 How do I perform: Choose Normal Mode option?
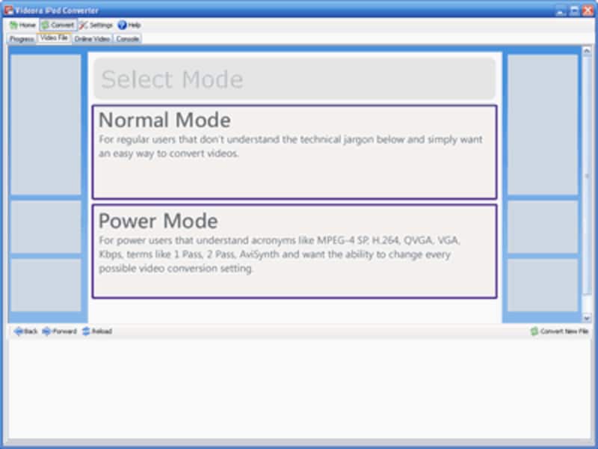(x=294, y=152)
